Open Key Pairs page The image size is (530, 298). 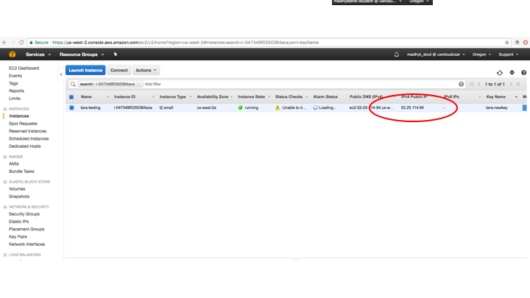click(18, 237)
